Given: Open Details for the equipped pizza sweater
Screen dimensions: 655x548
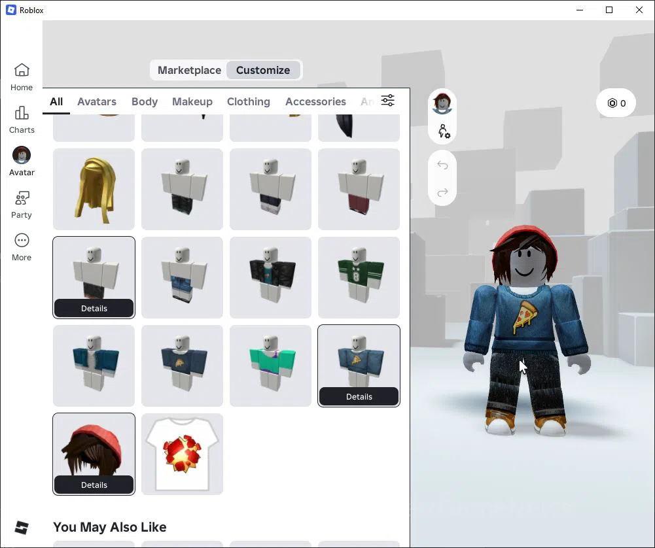Looking at the screenshot, I should coord(359,396).
